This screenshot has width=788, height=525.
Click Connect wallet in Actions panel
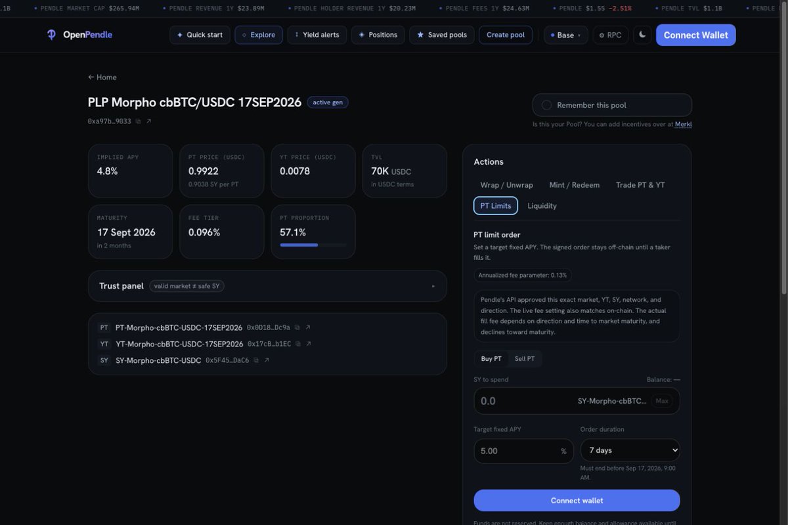click(x=577, y=501)
